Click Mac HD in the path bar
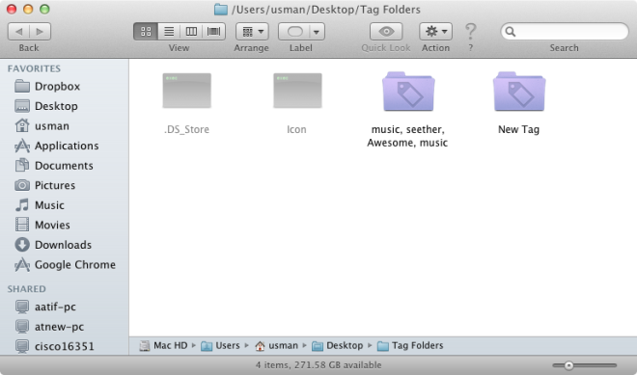Screen dimensions: 637x375 click(x=163, y=345)
